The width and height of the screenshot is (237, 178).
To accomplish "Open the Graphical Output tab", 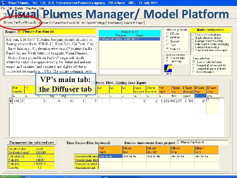I will pyautogui.click(x=133, y=23).
